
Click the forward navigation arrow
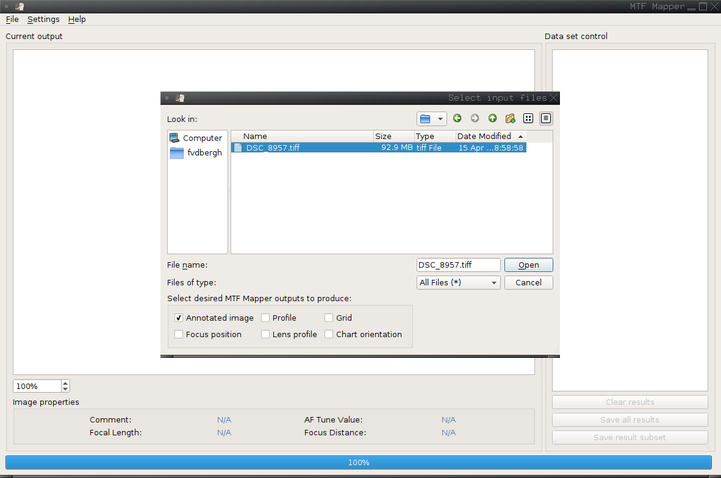pyautogui.click(x=475, y=118)
